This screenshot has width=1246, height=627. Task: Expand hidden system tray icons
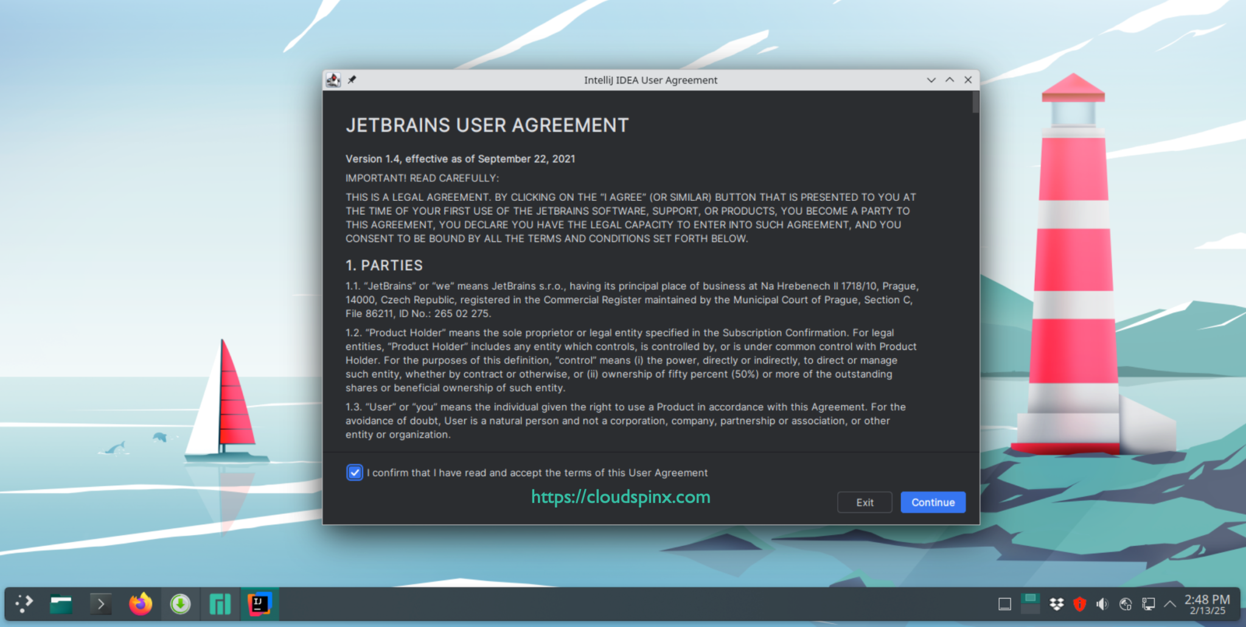1169,604
